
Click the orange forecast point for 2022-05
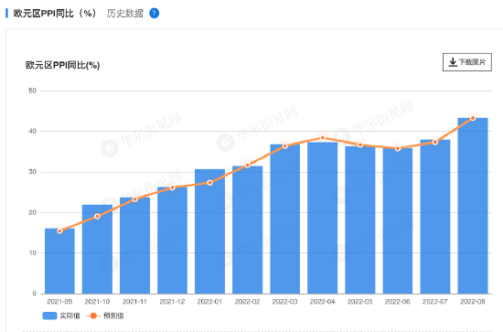point(360,145)
